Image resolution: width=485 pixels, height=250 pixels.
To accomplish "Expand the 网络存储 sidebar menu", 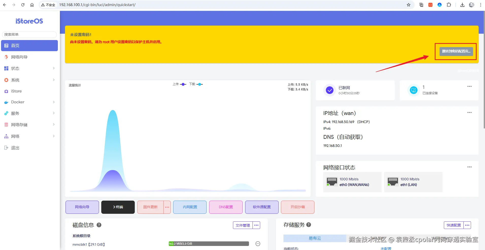I will [29, 125].
